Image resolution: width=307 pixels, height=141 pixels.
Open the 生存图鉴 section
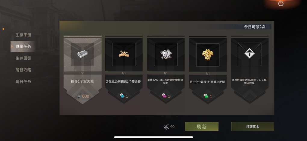pyautogui.click(x=23, y=58)
